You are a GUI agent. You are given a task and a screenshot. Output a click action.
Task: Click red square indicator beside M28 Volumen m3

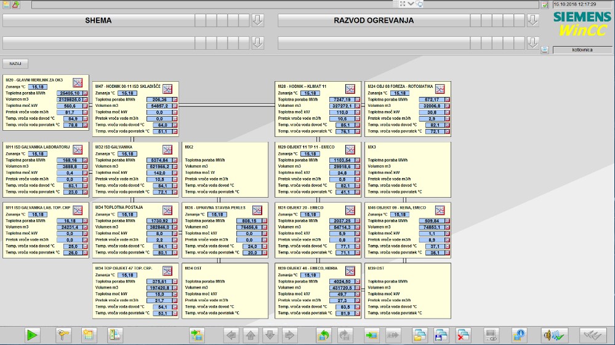click(x=357, y=106)
